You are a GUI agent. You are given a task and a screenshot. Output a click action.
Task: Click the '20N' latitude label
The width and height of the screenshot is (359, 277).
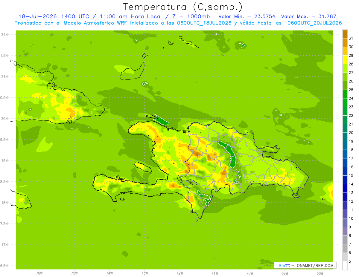pyautogui.click(x=5, y=119)
